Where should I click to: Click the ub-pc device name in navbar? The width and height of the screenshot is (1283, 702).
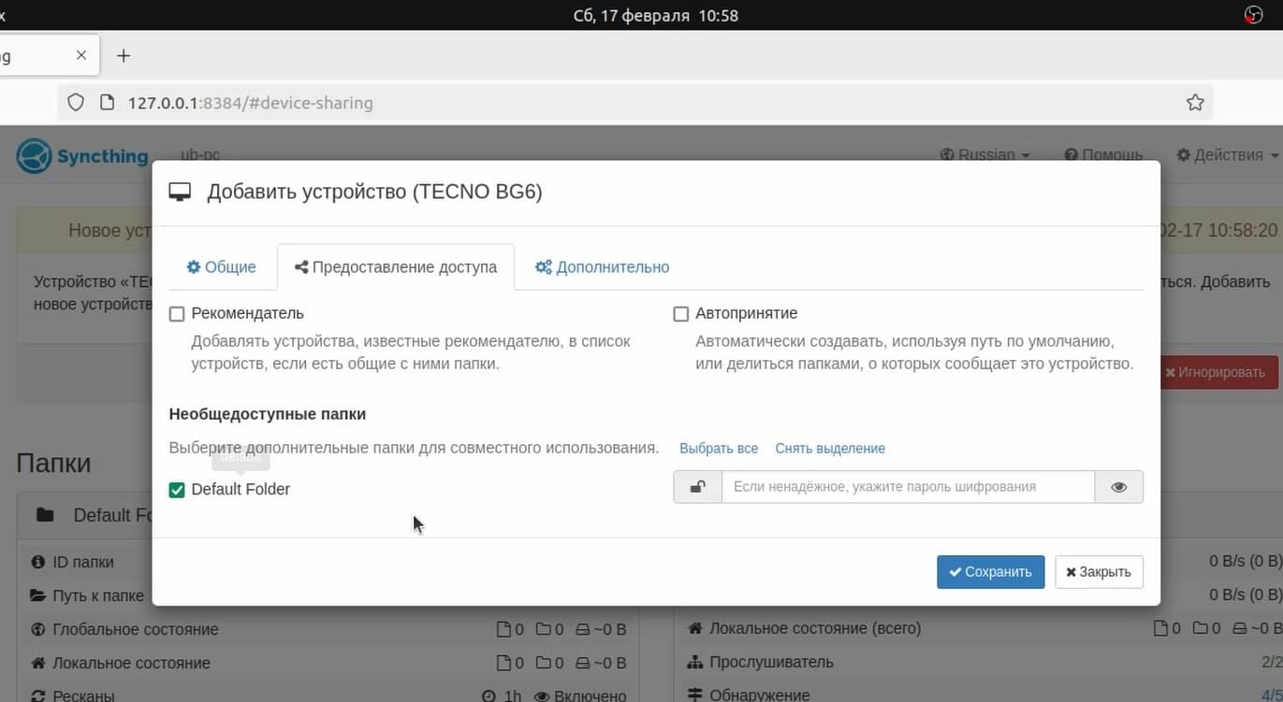point(200,155)
